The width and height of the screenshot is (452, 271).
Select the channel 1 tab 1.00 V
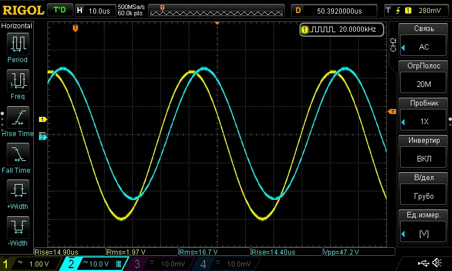click(x=31, y=264)
